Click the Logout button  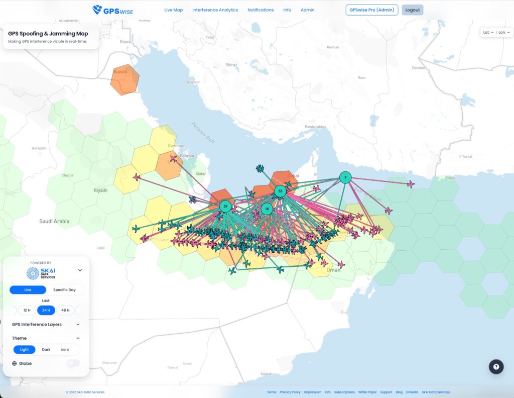click(412, 10)
